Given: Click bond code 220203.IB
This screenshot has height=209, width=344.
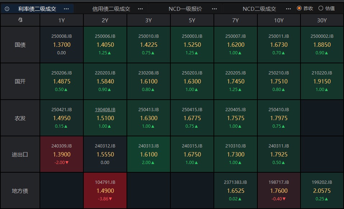Looking at the screenshot, I should click(105, 73).
